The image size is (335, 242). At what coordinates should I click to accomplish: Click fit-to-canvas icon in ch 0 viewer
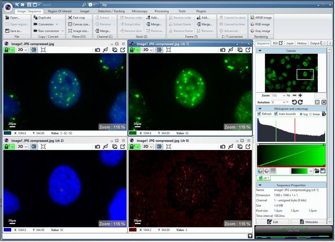tap(169, 147)
